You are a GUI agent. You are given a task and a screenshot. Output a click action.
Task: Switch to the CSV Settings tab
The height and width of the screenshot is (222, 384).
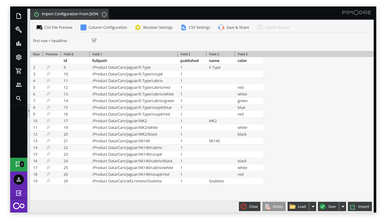[196, 27]
